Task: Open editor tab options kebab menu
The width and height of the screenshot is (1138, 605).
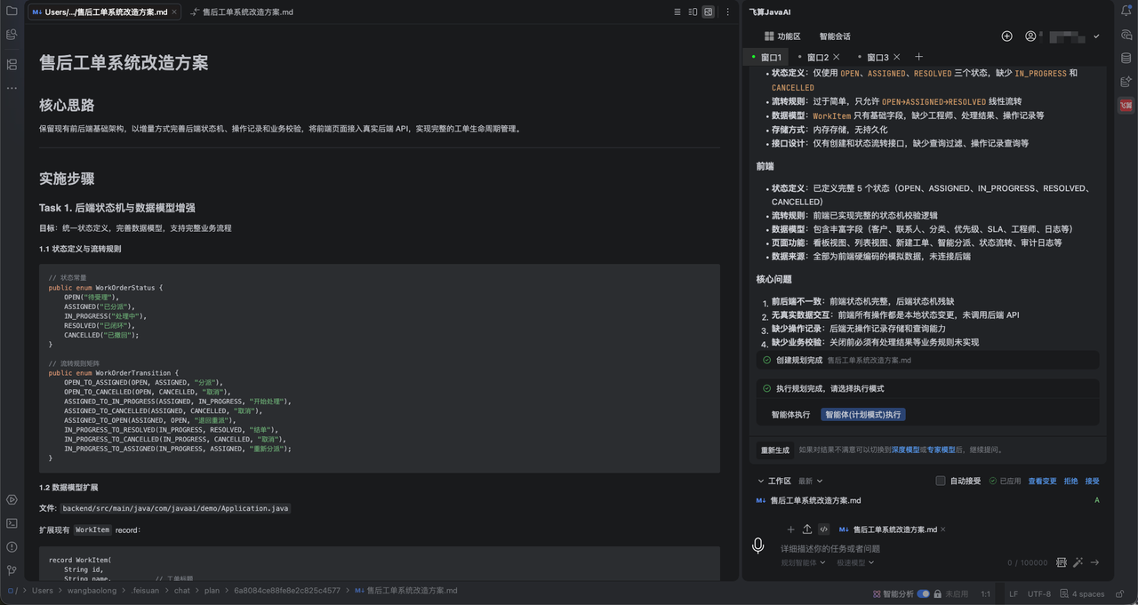Action: click(x=728, y=12)
